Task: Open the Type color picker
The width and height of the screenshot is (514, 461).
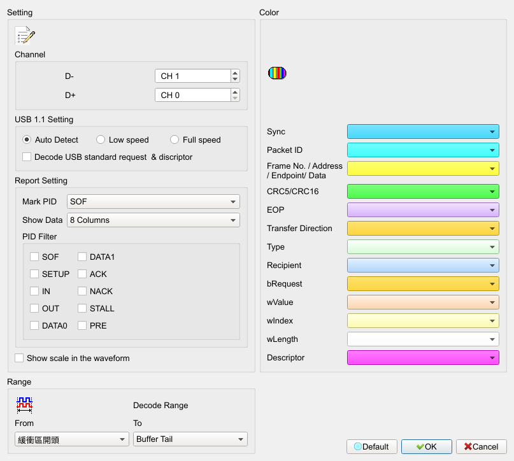Action: tap(423, 246)
